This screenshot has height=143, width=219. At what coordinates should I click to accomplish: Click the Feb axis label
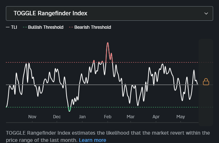[x=107, y=116]
